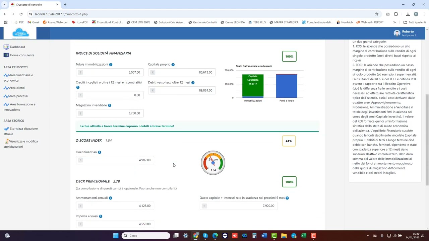Open the Dashboard sidebar link
Image resolution: width=429 pixels, height=241 pixels.
pyautogui.click(x=17, y=47)
